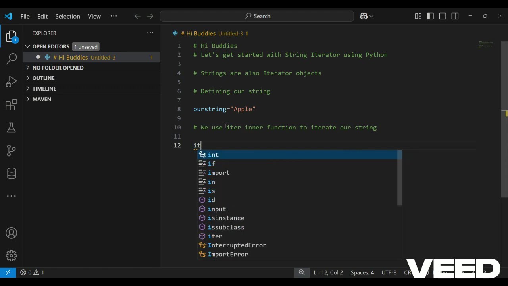Open the View menu
The image size is (508, 286).
[94, 16]
